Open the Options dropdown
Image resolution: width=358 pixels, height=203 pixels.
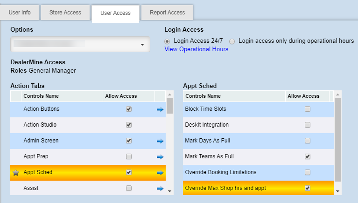coord(80,44)
